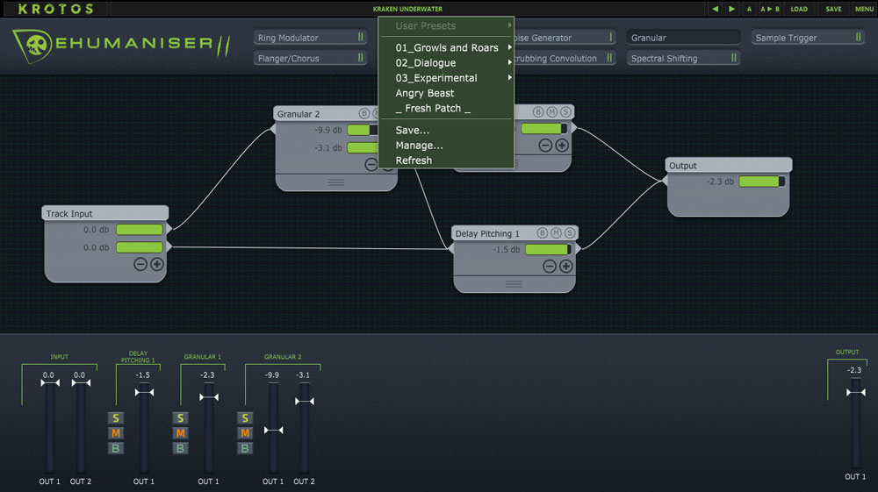This screenshot has width=878, height=492.
Task: Add an output to Track Input node
Action: (157, 264)
